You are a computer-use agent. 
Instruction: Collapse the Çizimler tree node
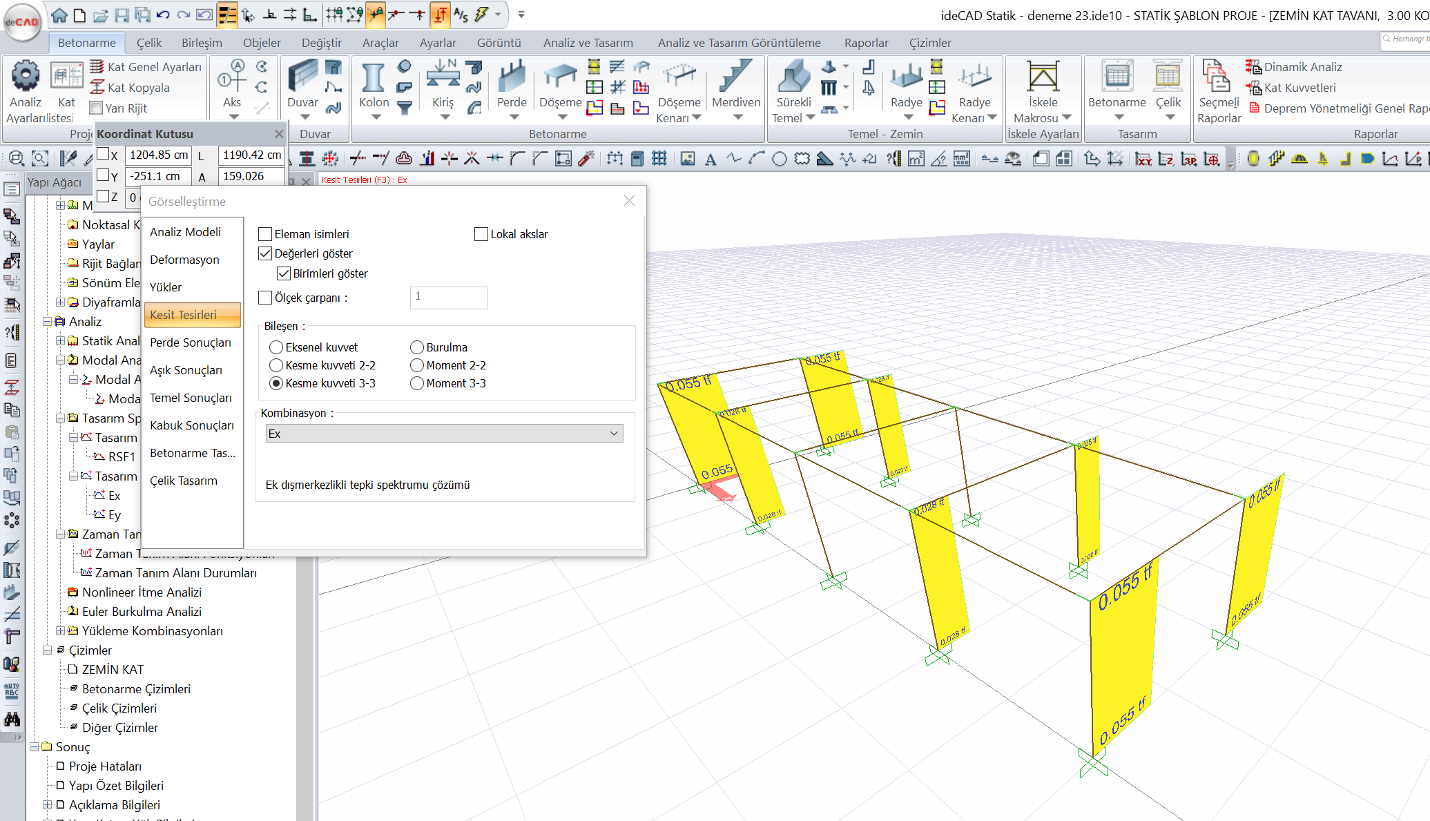47,650
